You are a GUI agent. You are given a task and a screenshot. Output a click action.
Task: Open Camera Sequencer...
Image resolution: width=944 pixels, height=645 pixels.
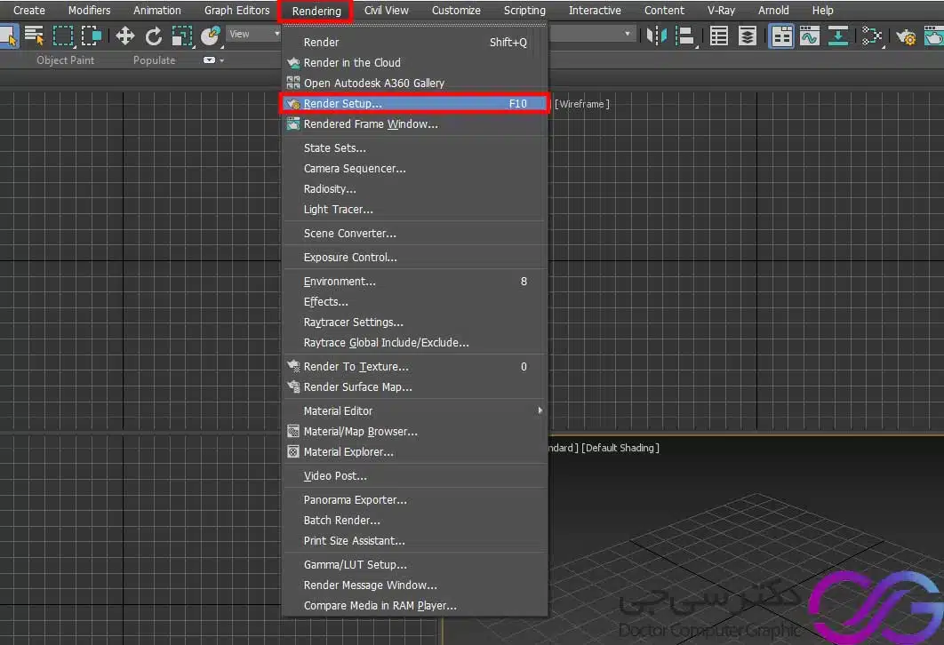pos(415,169)
